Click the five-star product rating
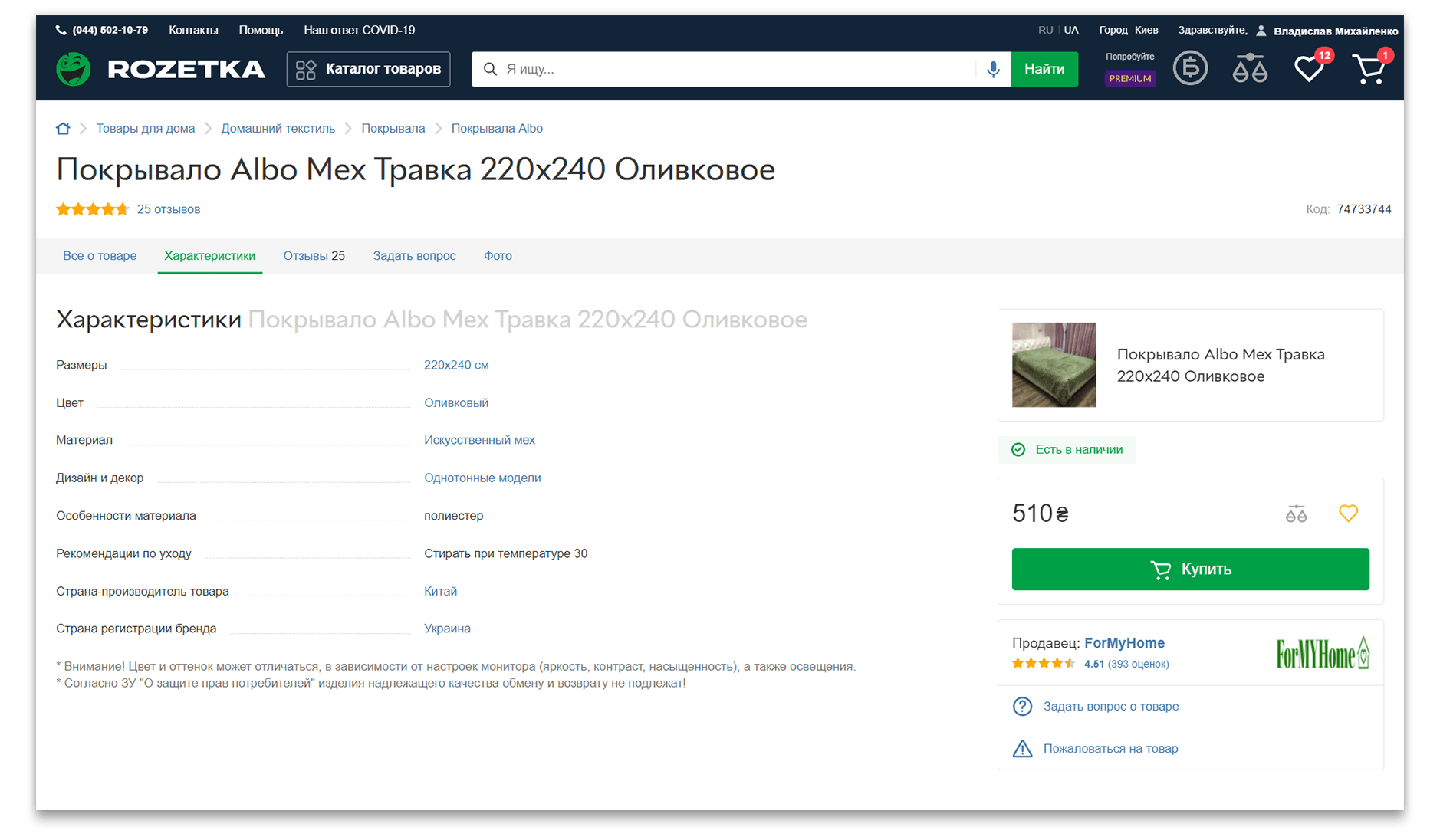1440x837 pixels. coord(92,209)
